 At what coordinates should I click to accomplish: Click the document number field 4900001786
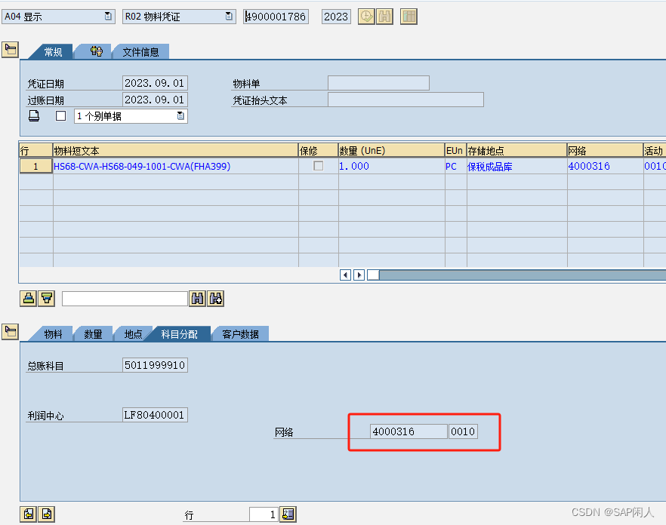(276, 17)
